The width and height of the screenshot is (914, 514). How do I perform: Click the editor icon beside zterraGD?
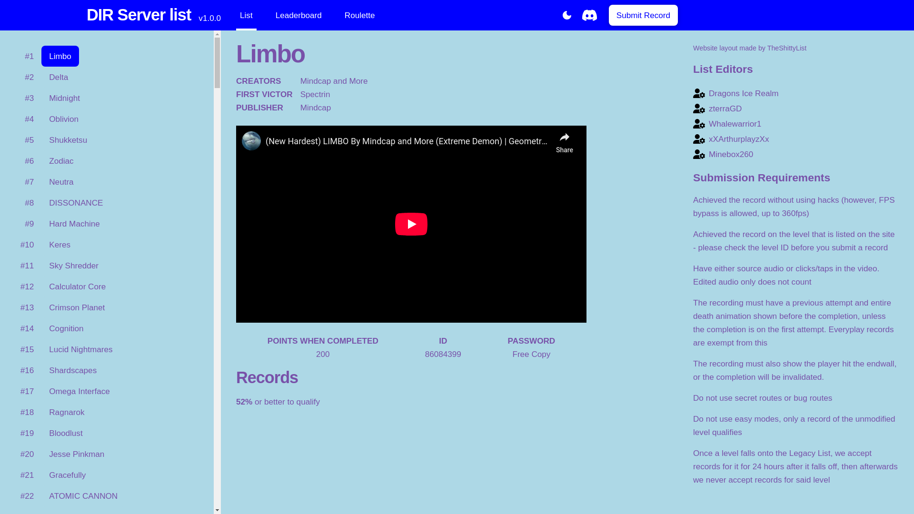click(x=699, y=109)
